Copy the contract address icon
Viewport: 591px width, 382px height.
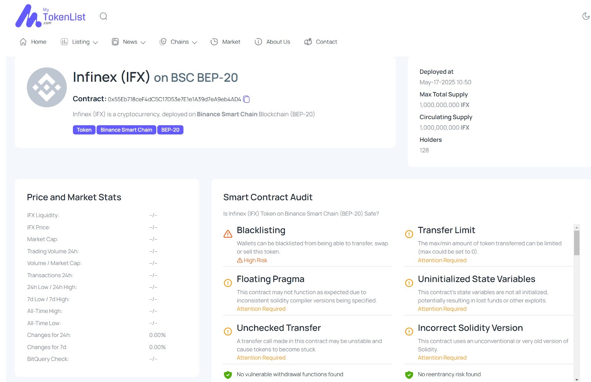tap(246, 99)
